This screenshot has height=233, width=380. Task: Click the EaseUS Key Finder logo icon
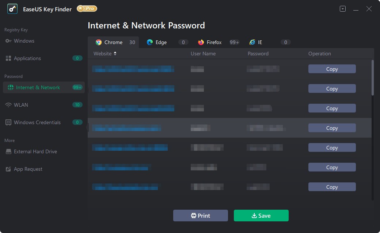12,9
